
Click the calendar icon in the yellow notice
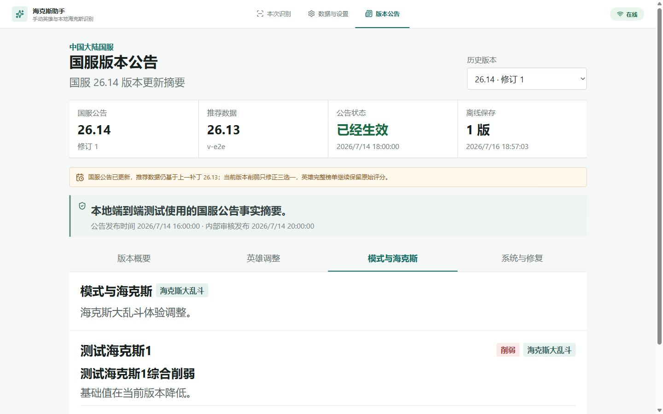click(80, 177)
